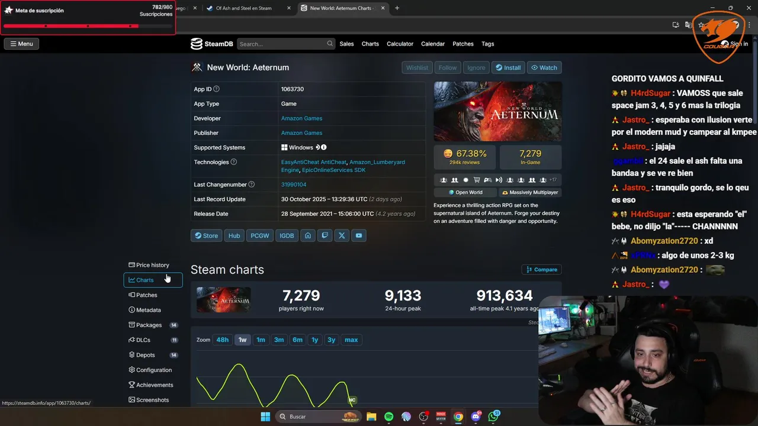Open the Store link button
This screenshot has height=426, width=758.
pyautogui.click(x=206, y=235)
